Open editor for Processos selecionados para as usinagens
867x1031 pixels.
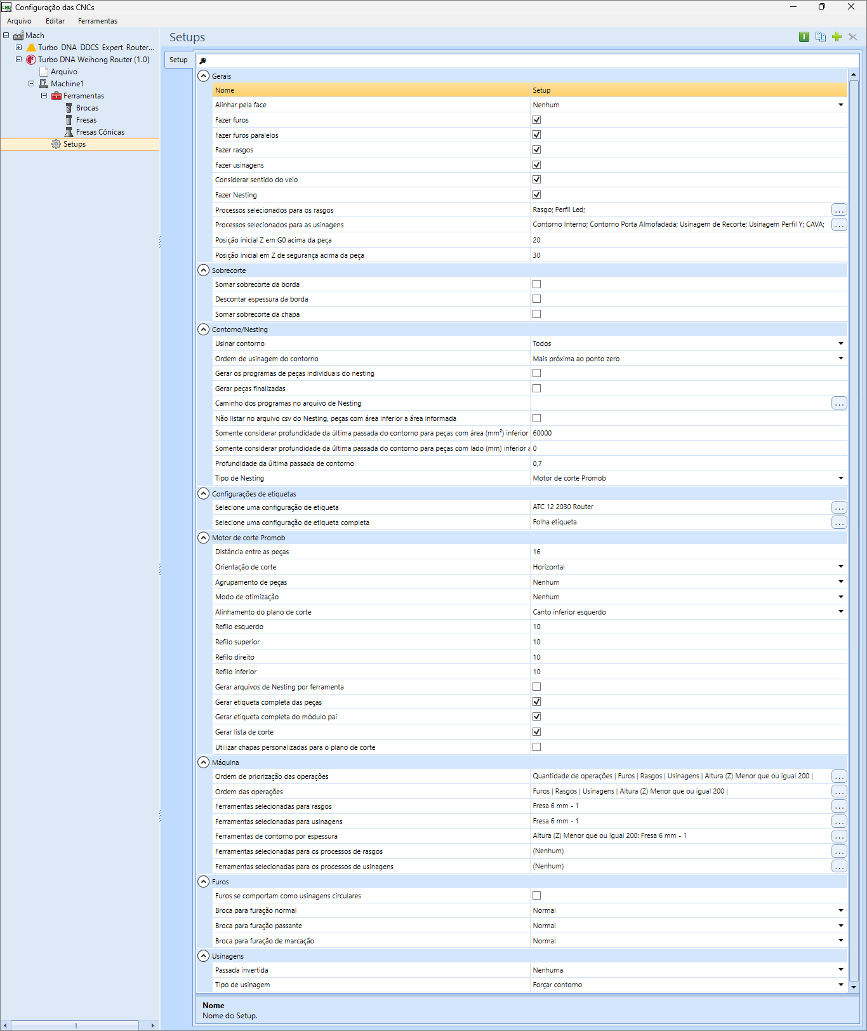tap(839, 225)
